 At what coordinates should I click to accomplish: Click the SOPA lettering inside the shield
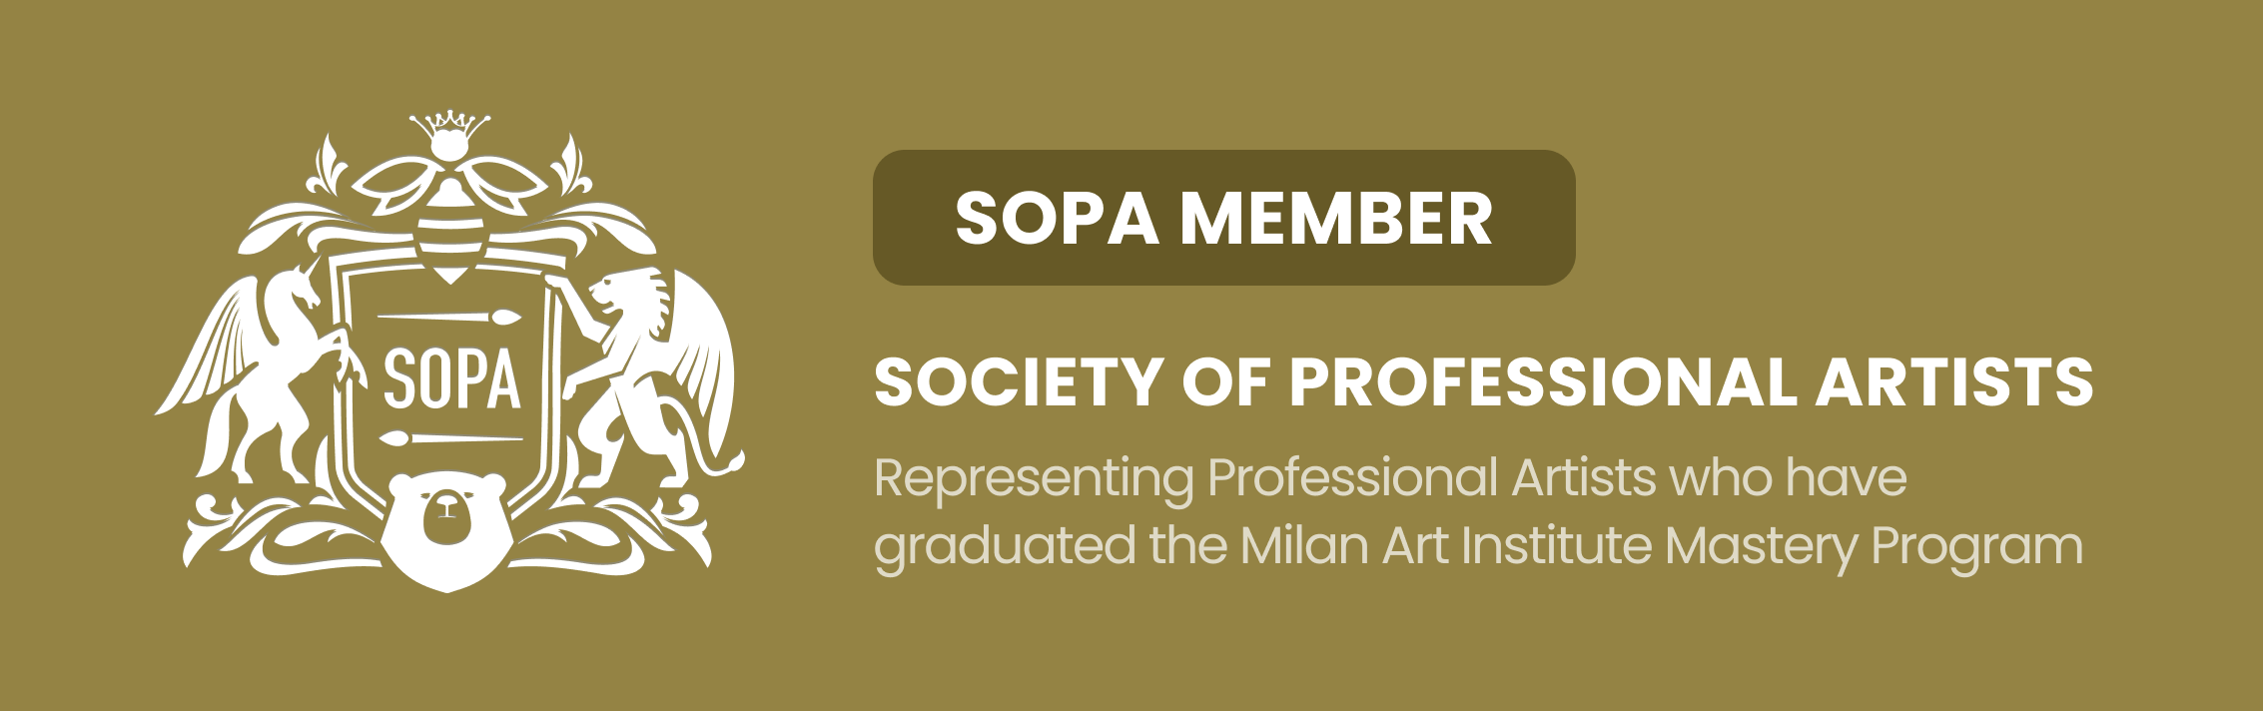click(452, 377)
